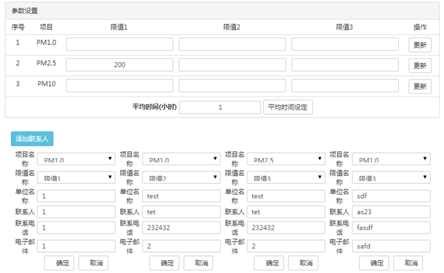
Task: Click 确定 in the rightmost contact form
Action: [x=378, y=263]
